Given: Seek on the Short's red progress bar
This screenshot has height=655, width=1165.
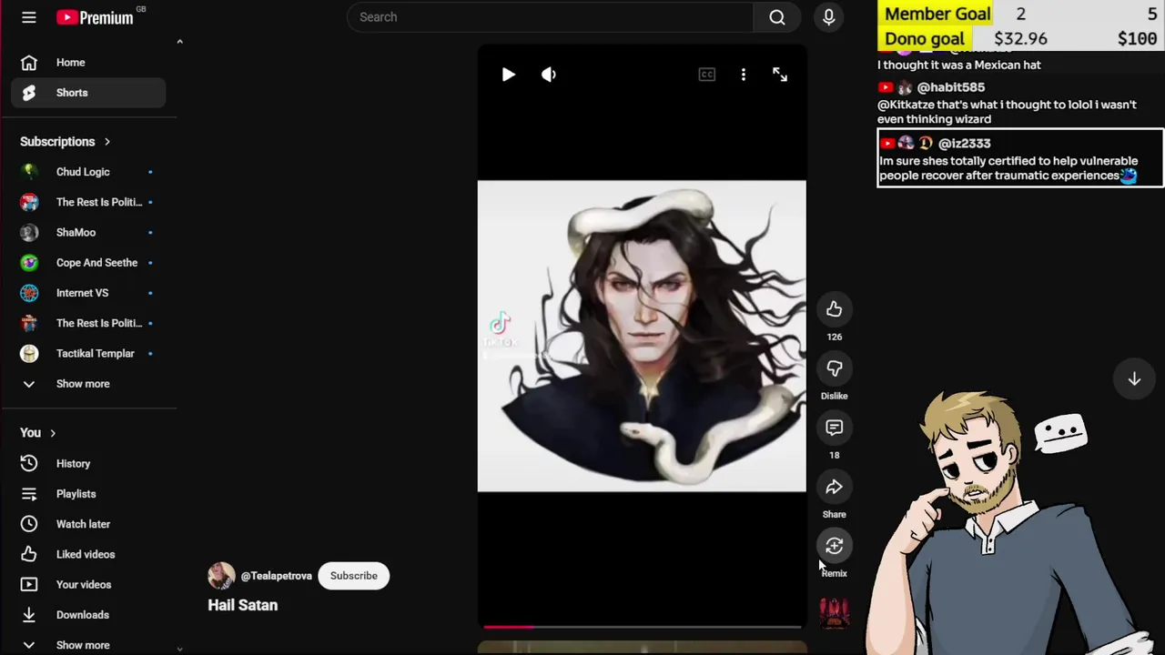Looking at the screenshot, I should point(642,626).
